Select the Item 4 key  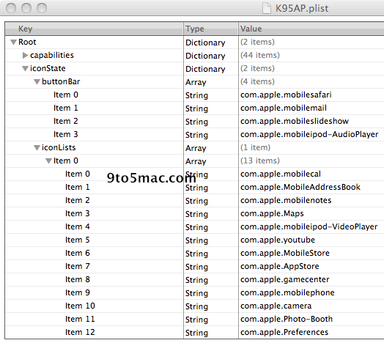pyautogui.click(x=78, y=227)
